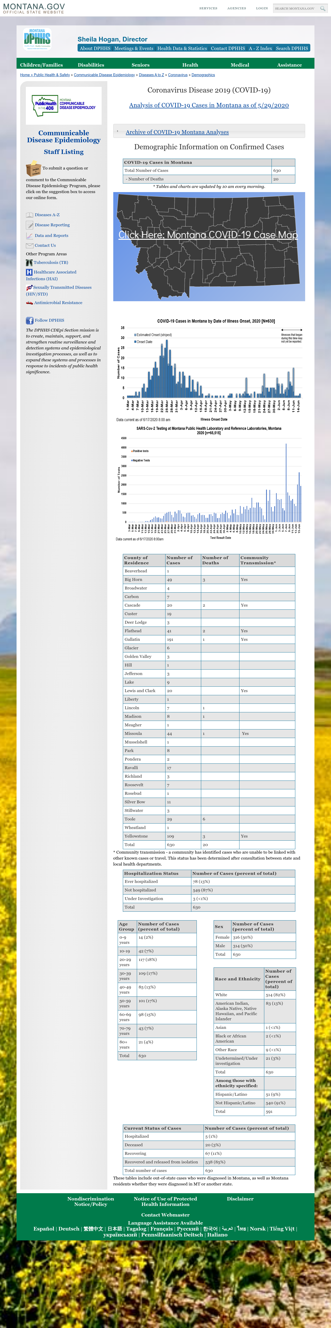The width and height of the screenshot is (331, 1328).
Task: Click the Facebook Follow DPHHS icon
Action: (29, 320)
